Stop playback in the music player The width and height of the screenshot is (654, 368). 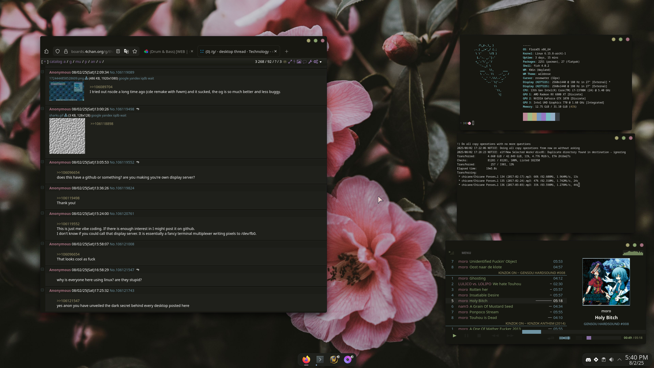[479, 336]
